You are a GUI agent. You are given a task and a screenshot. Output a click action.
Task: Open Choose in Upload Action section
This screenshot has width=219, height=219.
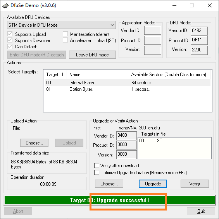[x=34, y=143]
